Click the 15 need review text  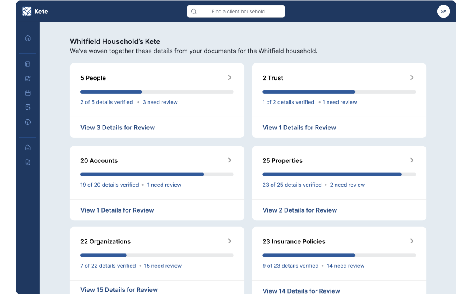tap(163, 266)
